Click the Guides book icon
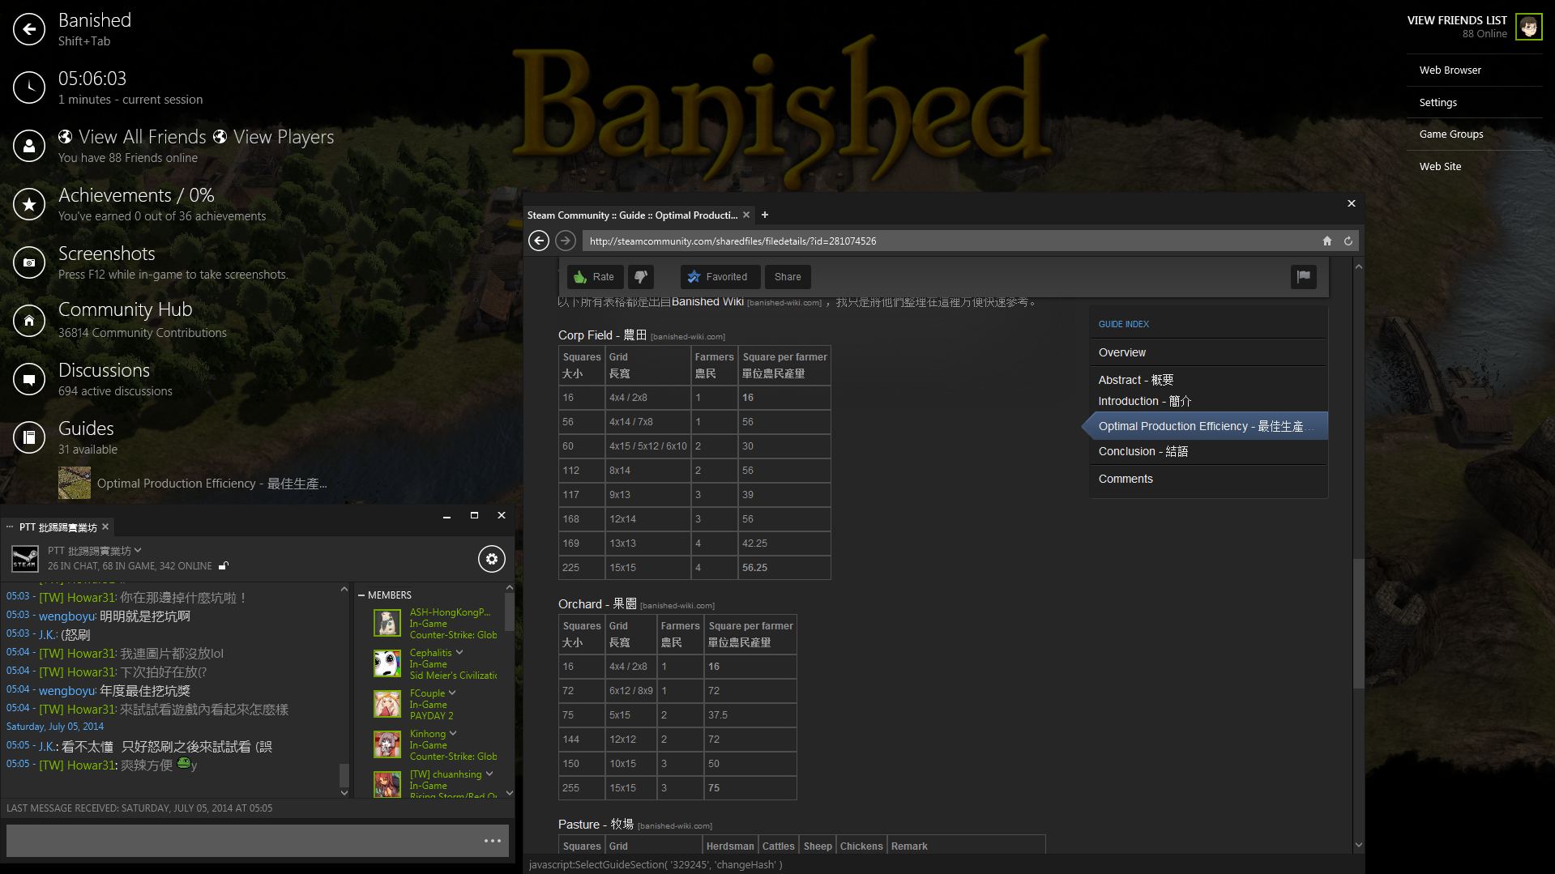The width and height of the screenshot is (1555, 874). tap(29, 437)
